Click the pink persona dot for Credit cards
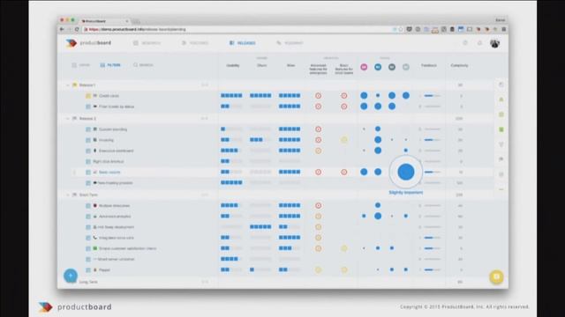 pos(364,96)
